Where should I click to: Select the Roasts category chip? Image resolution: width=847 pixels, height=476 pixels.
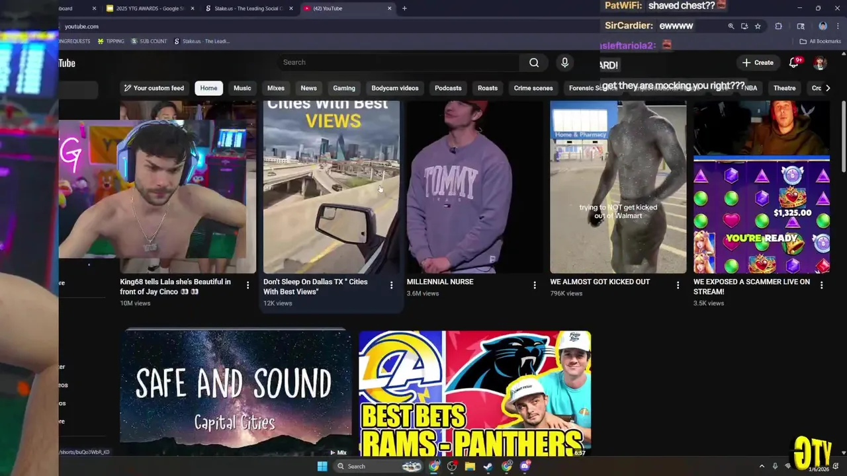click(488, 88)
